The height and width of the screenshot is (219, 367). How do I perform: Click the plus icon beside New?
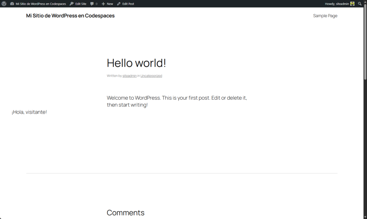click(x=103, y=4)
